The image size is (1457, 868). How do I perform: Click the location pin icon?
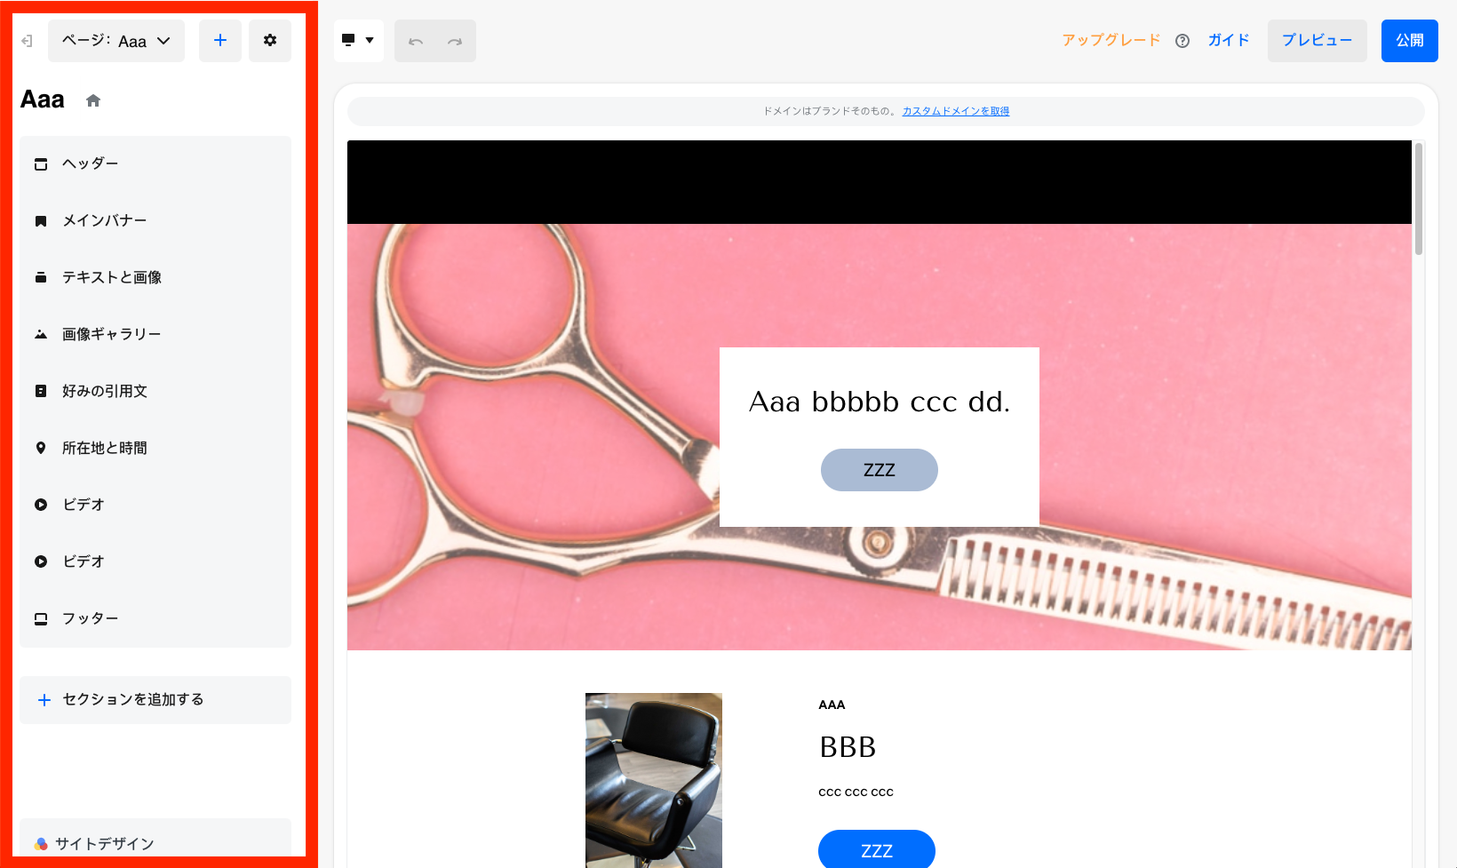pyautogui.click(x=41, y=449)
